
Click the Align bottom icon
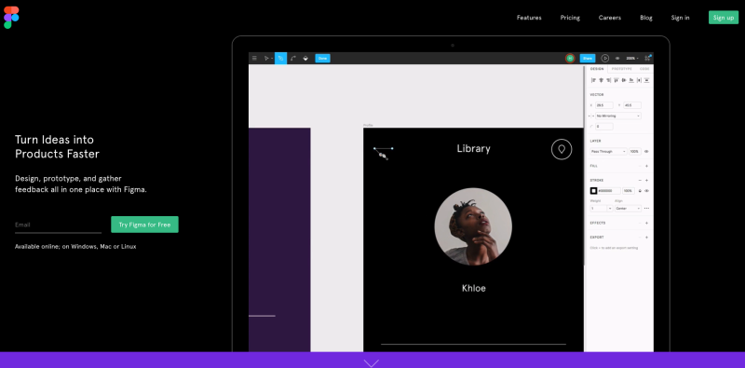pyautogui.click(x=631, y=80)
